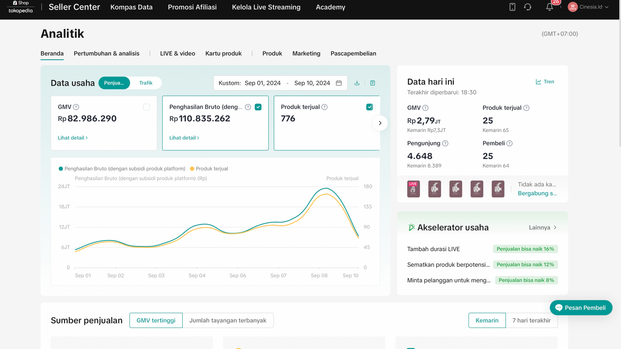Click the customer support headset icon
The width and height of the screenshot is (621, 349).
[x=527, y=7]
